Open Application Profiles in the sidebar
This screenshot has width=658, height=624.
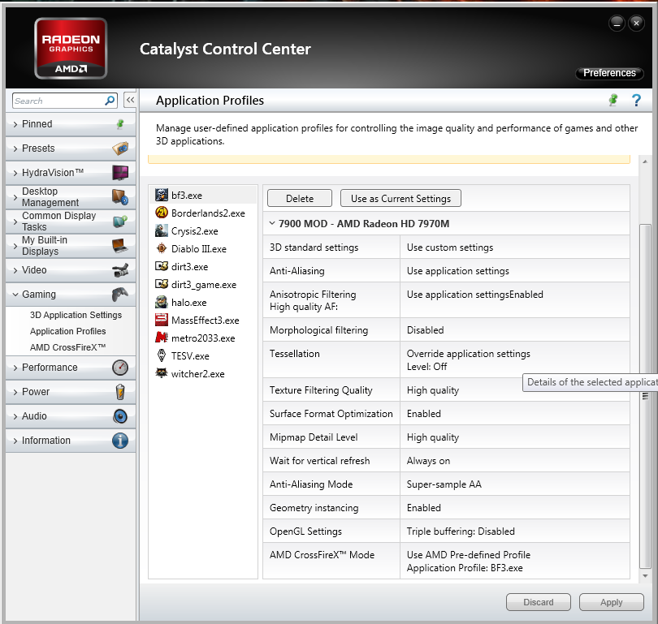pyautogui.click(x=68, y=331)
